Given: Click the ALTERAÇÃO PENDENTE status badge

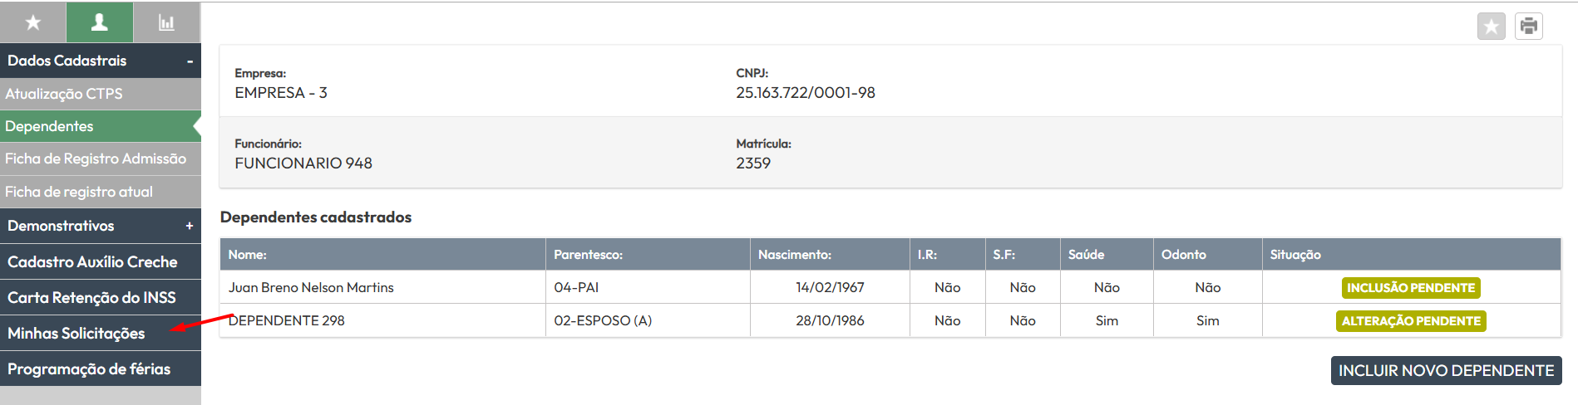Looking at the screenshot, I should tap(1411, 321).
